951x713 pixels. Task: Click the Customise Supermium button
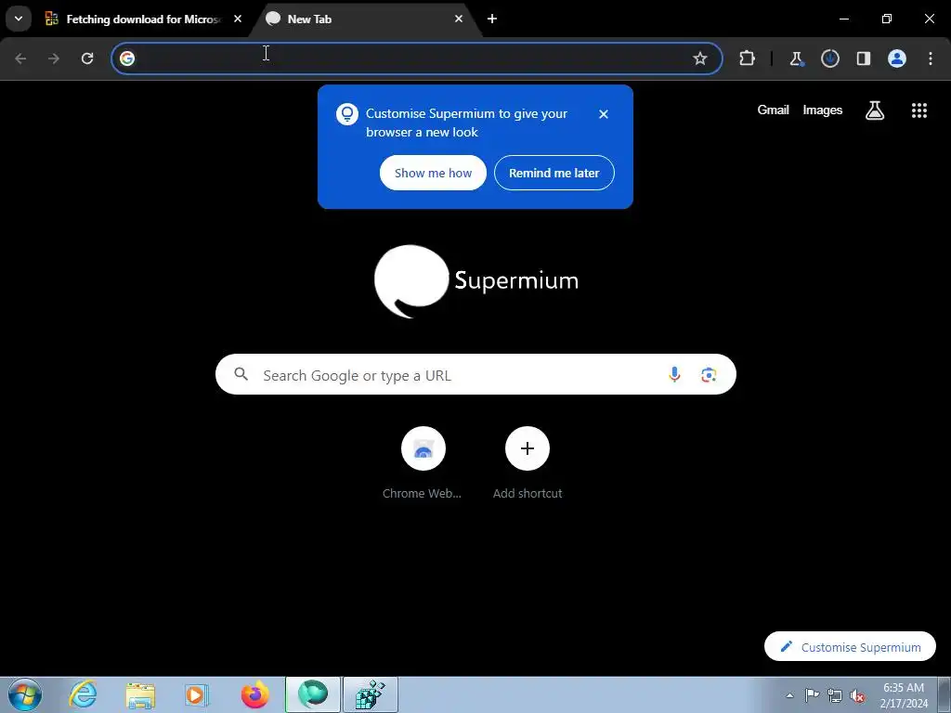point(850,647)
